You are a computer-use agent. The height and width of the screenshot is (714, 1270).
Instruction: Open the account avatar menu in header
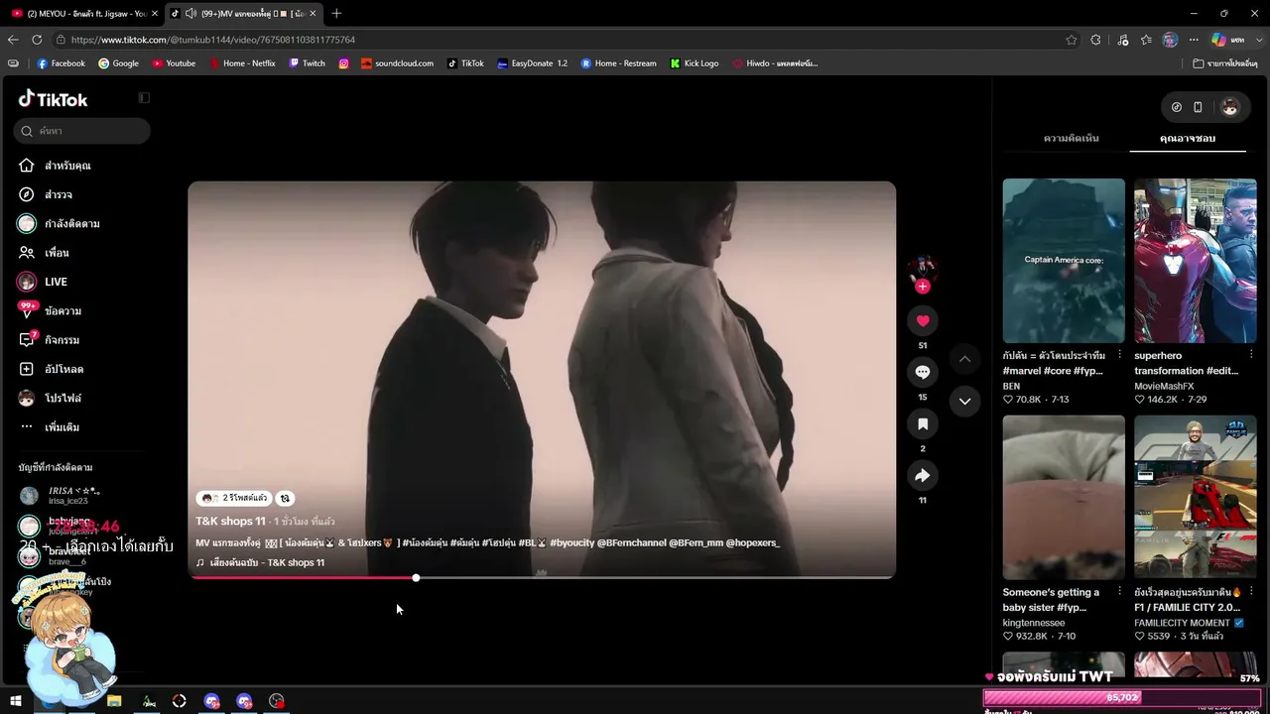coord(1230,107)
